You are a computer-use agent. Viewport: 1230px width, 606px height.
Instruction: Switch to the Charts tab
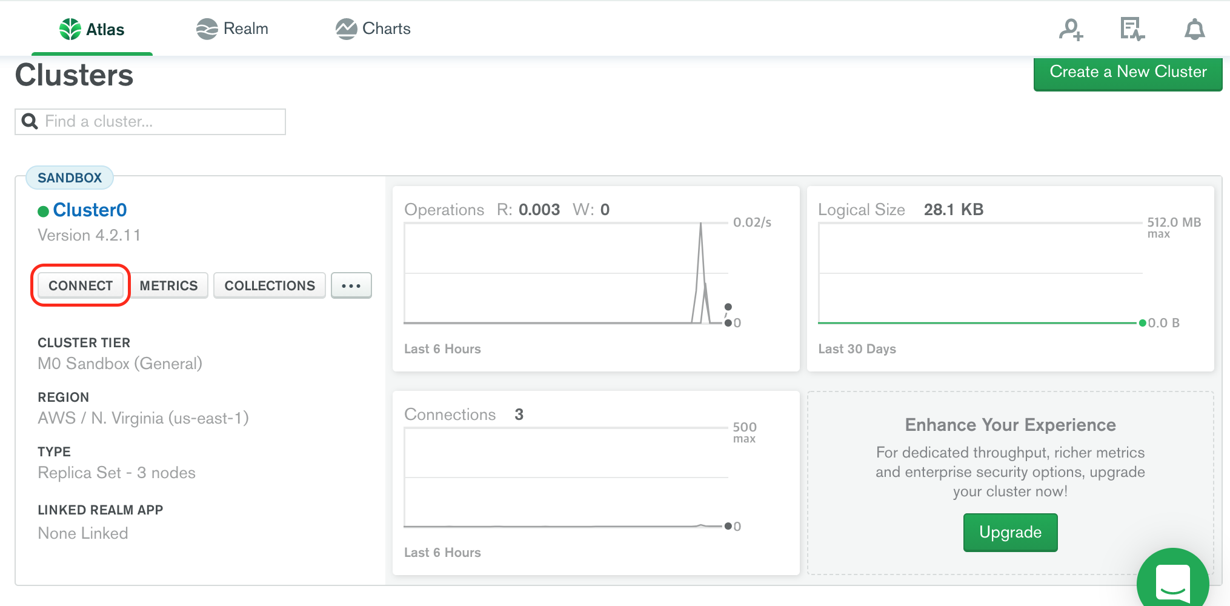pos(373,28)
